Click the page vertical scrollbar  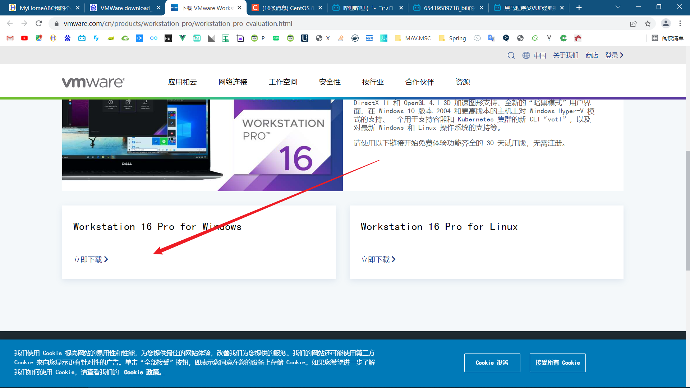(687, 210)
